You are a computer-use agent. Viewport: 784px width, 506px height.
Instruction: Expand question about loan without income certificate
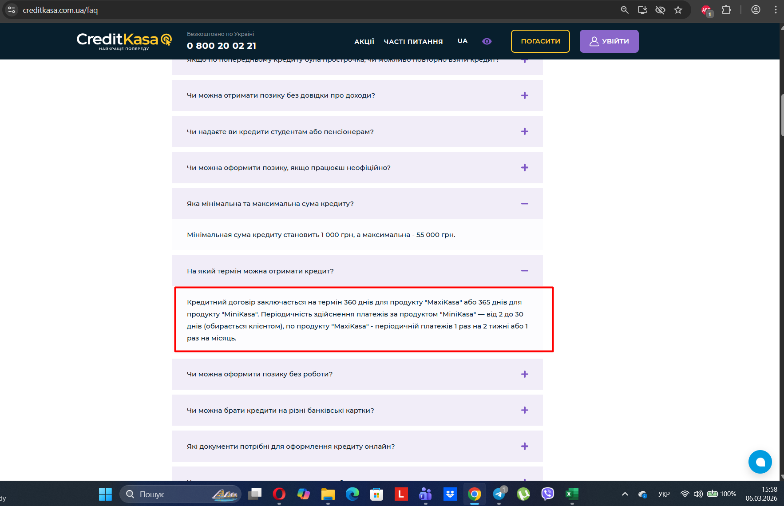[x=357, y=95]
